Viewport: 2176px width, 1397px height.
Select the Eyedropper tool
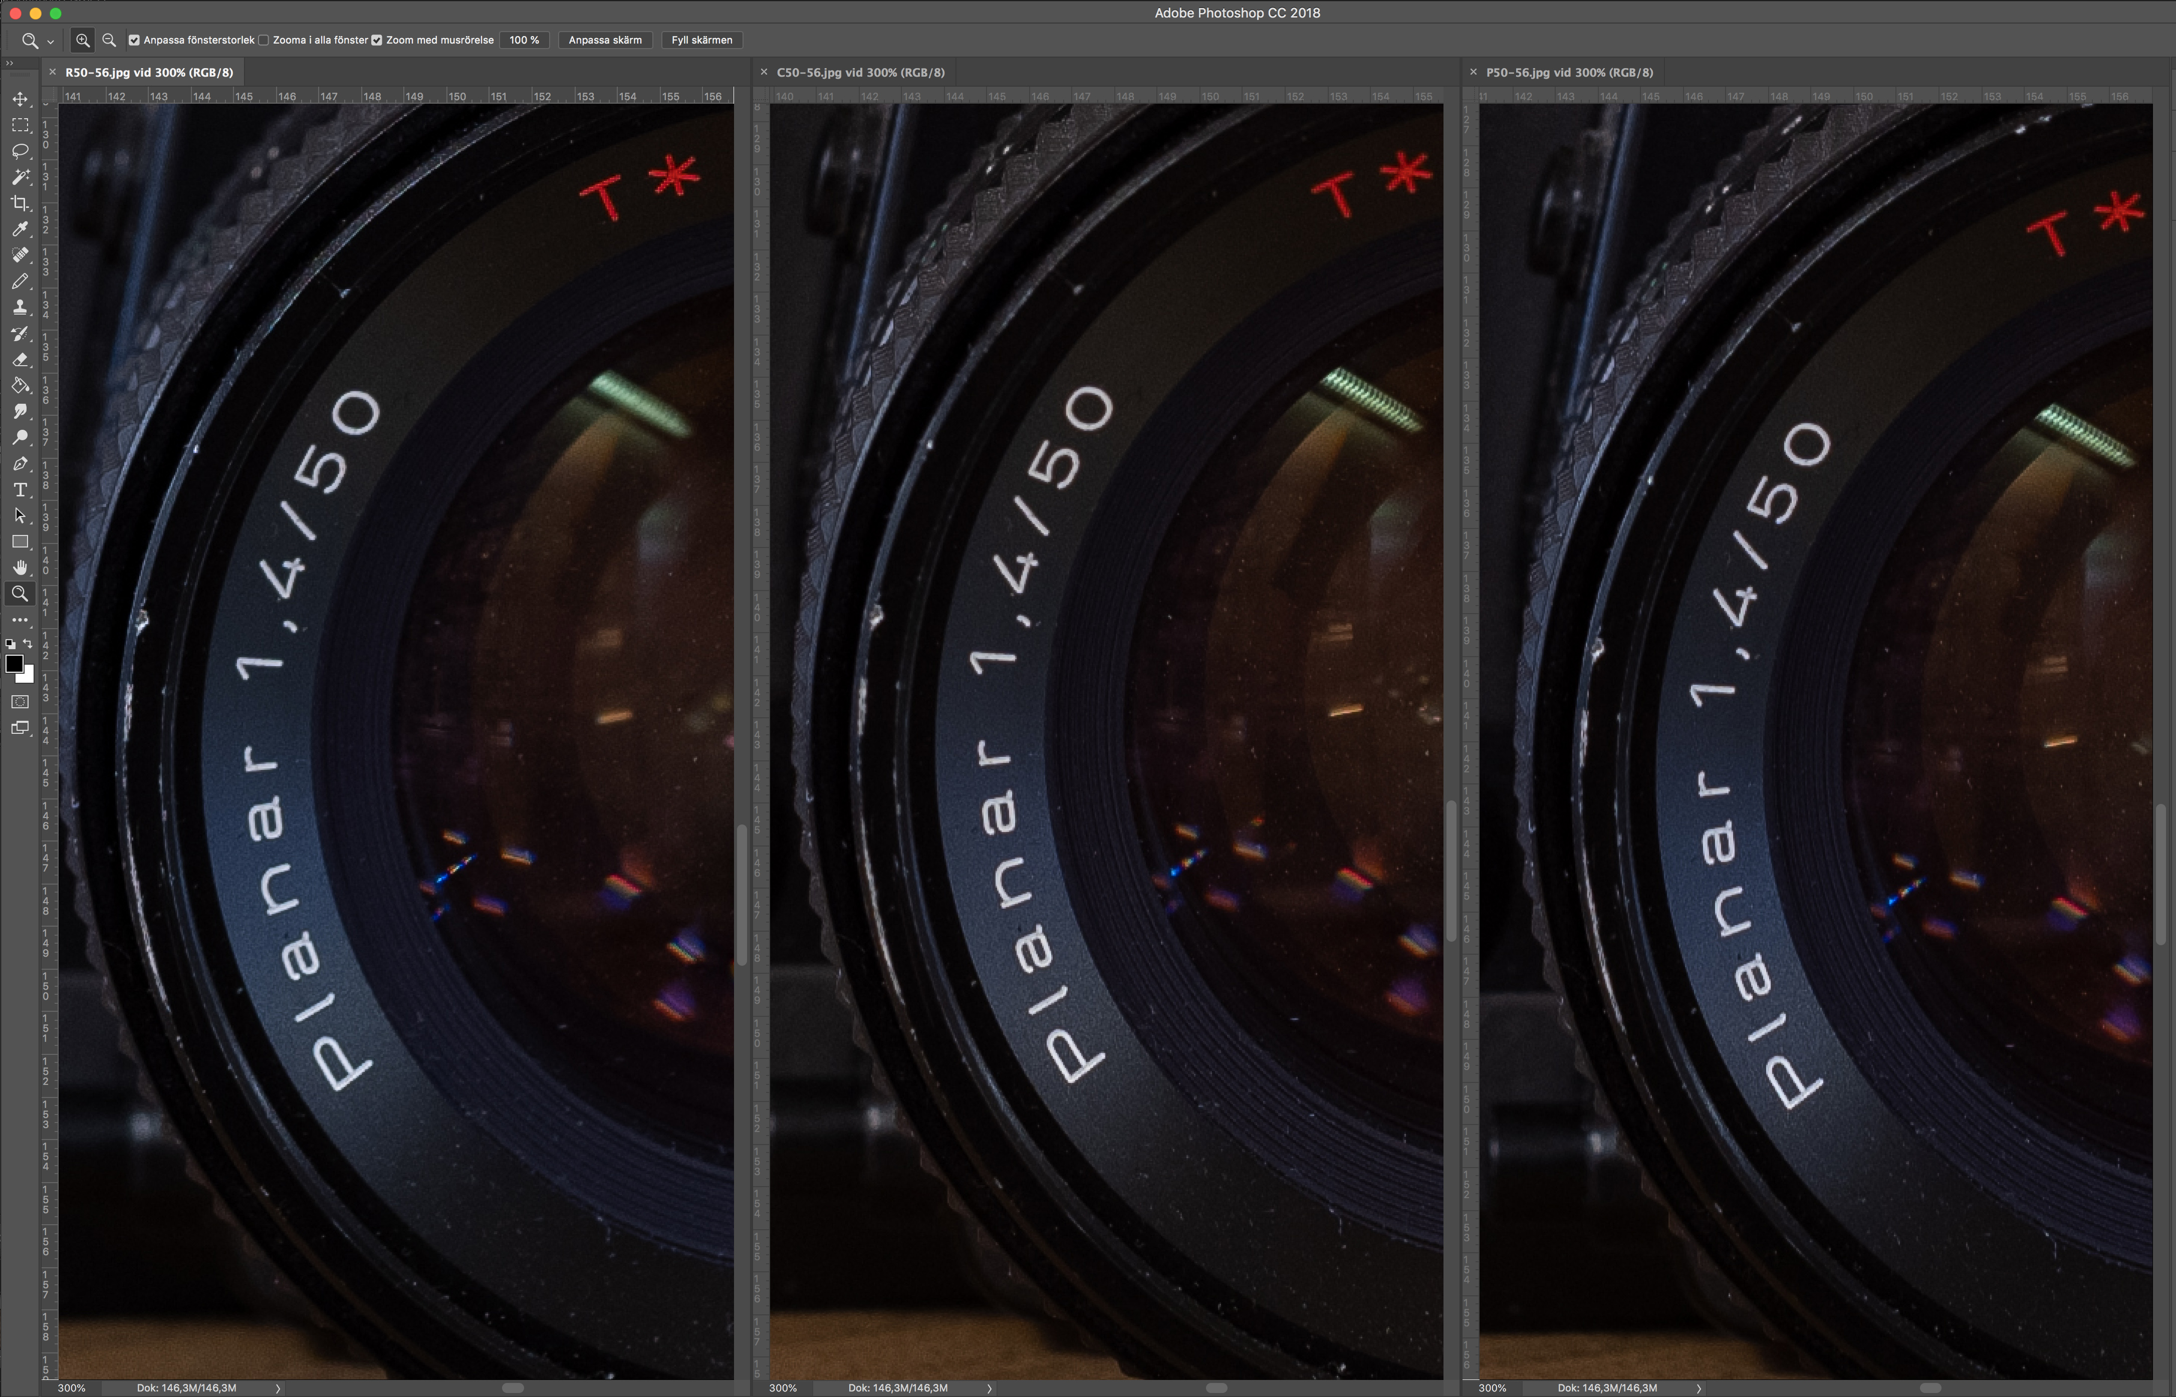20,228
